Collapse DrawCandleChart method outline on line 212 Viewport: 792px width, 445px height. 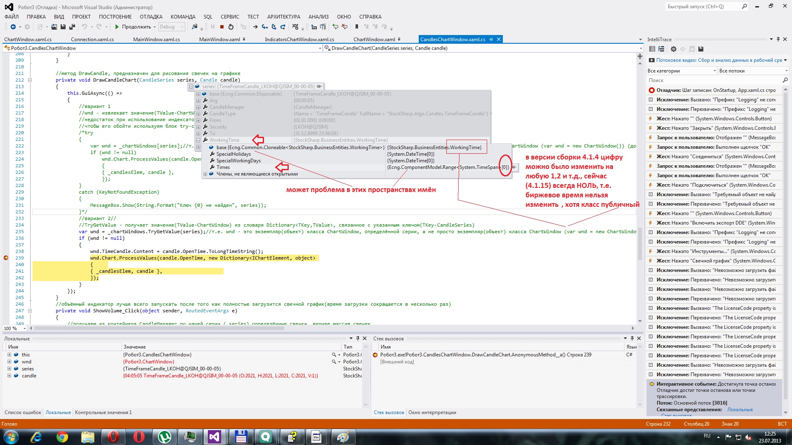pos(30,80)
